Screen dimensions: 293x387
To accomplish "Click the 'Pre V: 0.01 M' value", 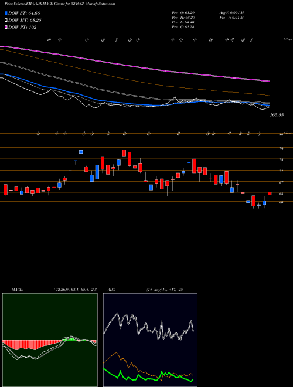I will point(231,18).
